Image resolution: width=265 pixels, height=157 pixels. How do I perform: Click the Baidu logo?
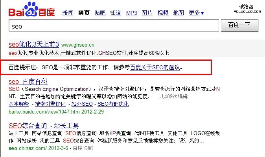[31, 9]
